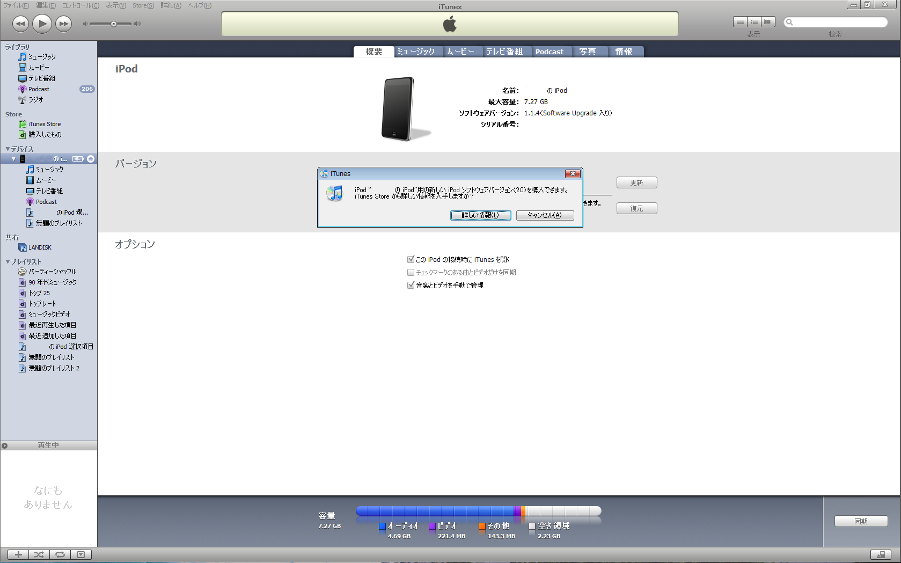Select the iPod device's Podcast item
Viewport: 901px width, 563px height.
pos(46,202)
